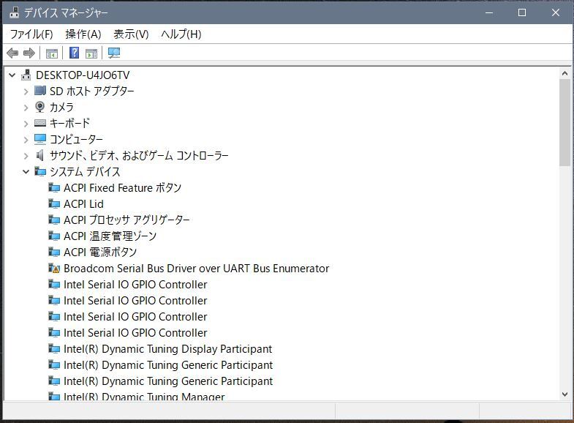
Task: Select DESKTOP-U4JO6TV root entry
Action: [x=83, y=75]
